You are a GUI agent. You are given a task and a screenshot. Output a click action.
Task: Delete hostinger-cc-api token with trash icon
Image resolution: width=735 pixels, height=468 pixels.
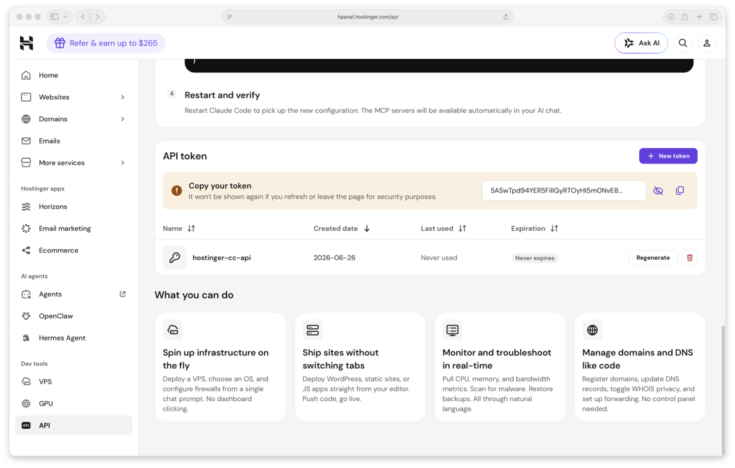pyautogui.click(x=690, y=258)
